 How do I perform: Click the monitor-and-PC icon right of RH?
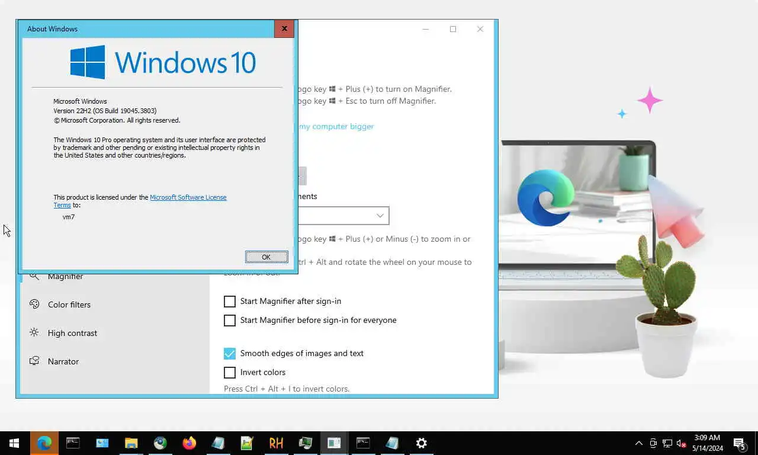(305, 443)
